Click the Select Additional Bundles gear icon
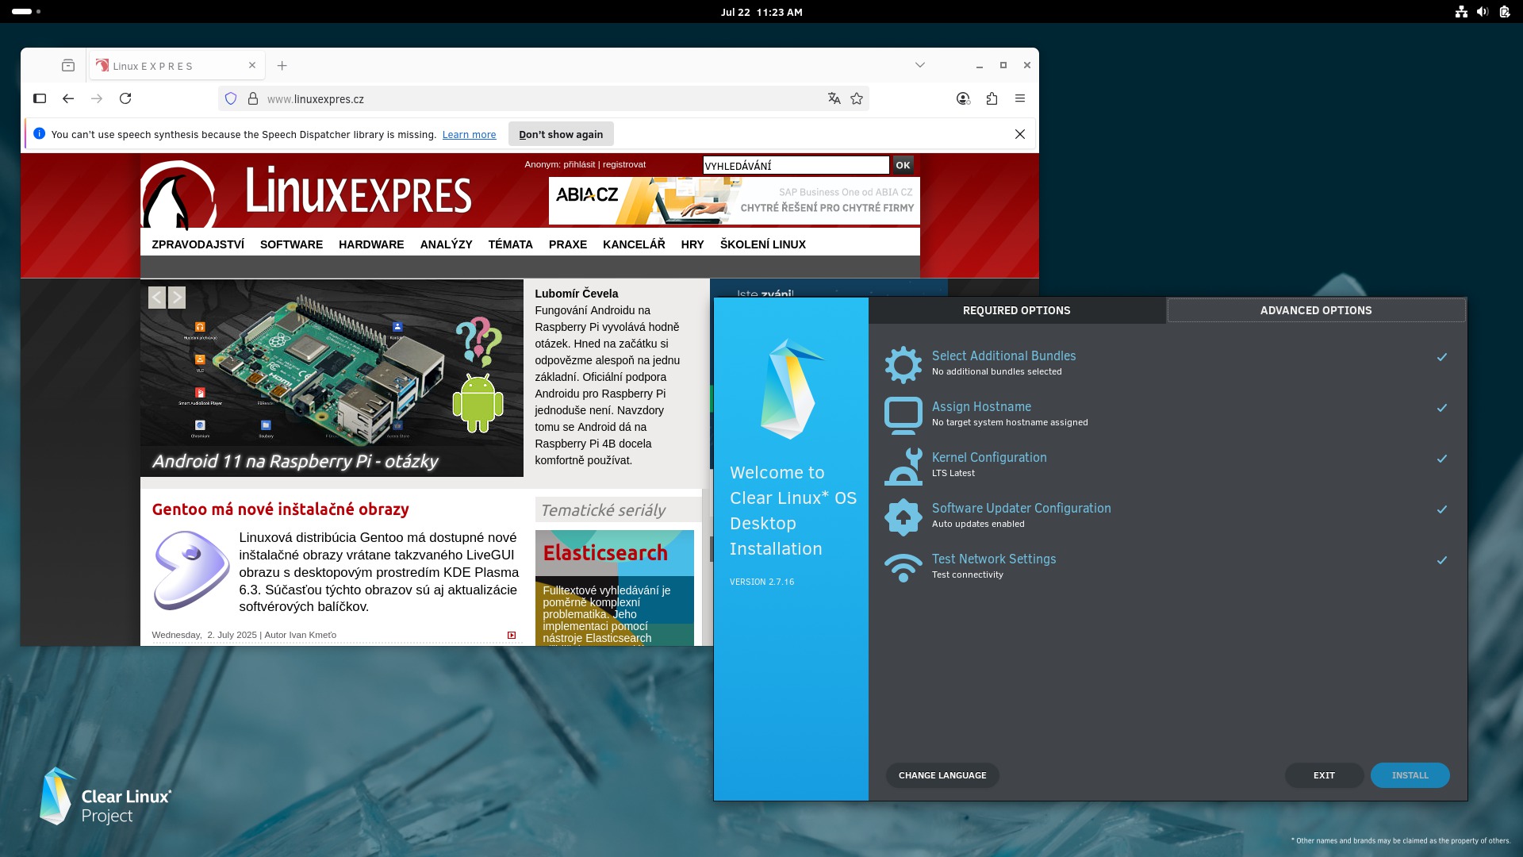The width and height of the screenshot is (1523, 857). (x=903, y=364)
